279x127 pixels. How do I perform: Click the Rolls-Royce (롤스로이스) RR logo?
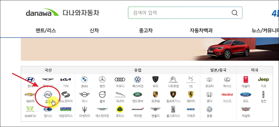[173, 109]
